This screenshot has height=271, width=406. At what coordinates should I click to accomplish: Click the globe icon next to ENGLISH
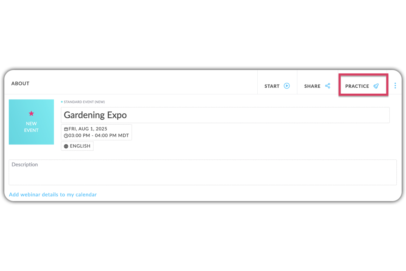click(66, 146)
